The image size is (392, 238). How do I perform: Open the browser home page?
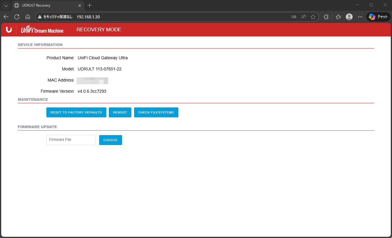tap(28, 17)
